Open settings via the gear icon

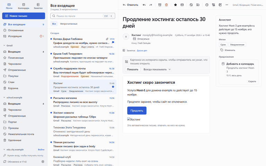tap(43, 162)
